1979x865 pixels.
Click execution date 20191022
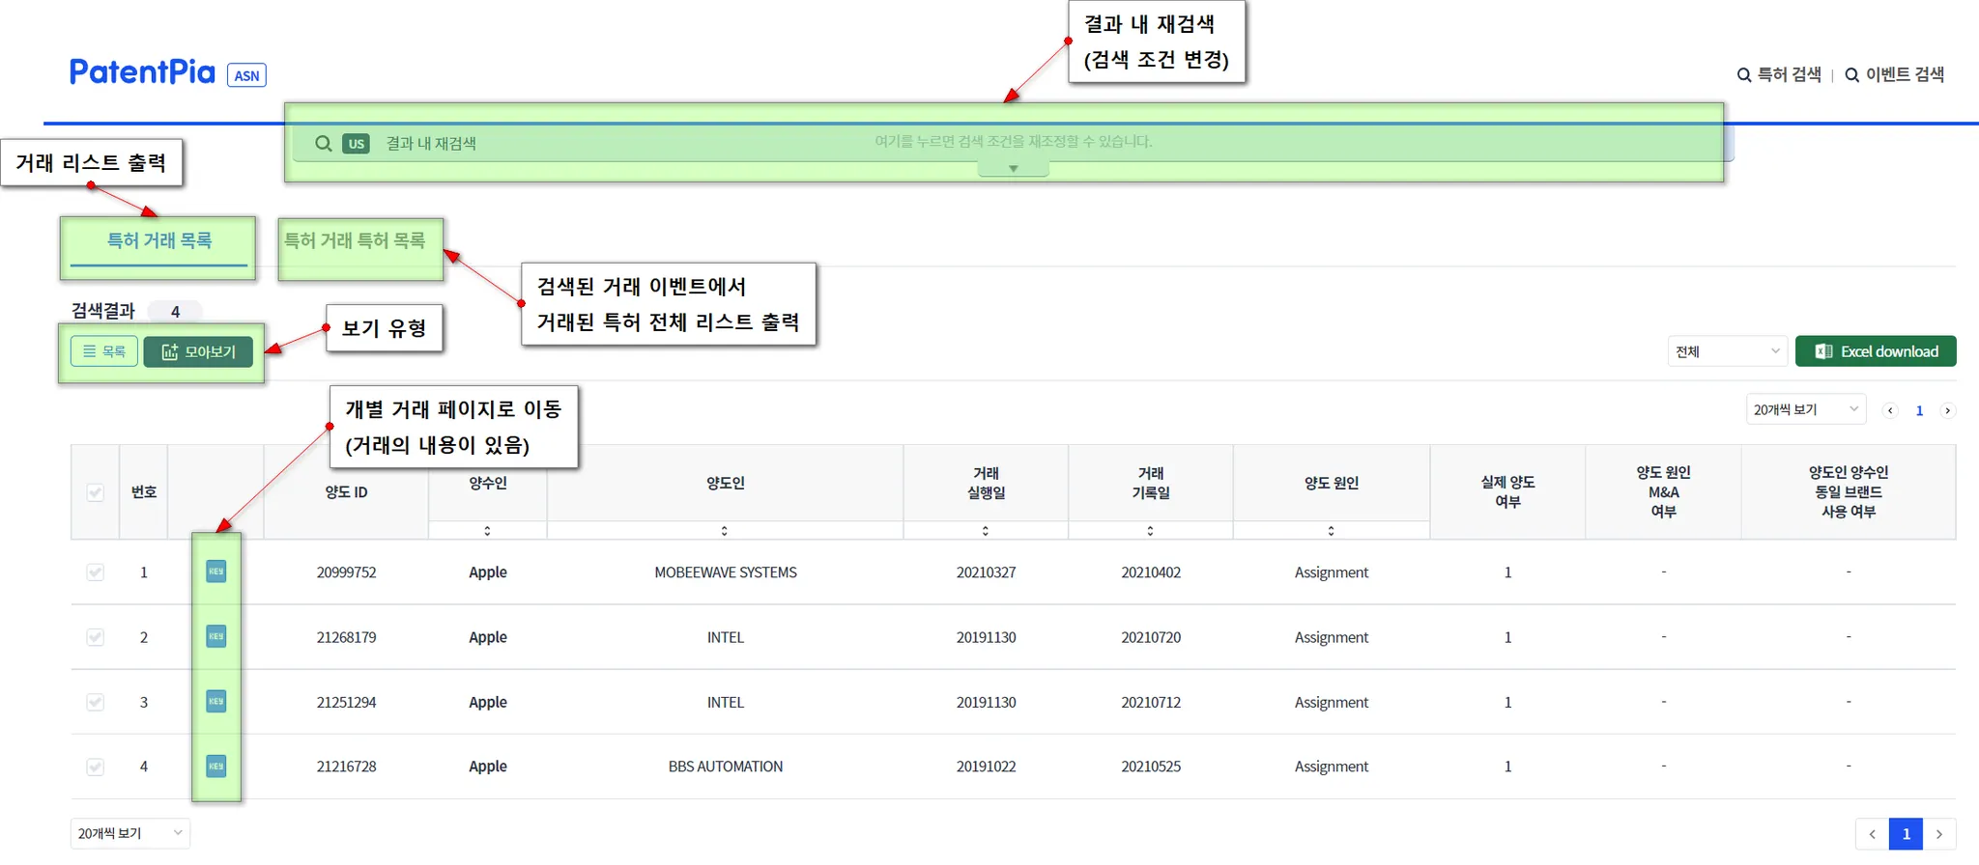click(986, 767)
